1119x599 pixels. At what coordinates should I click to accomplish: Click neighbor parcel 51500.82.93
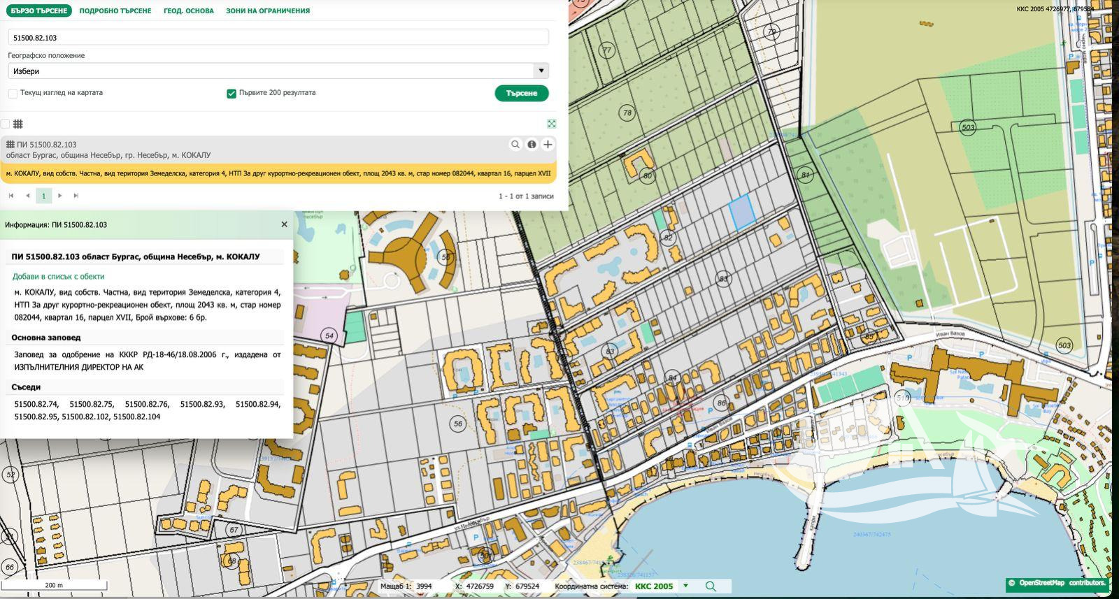[202, 404]
